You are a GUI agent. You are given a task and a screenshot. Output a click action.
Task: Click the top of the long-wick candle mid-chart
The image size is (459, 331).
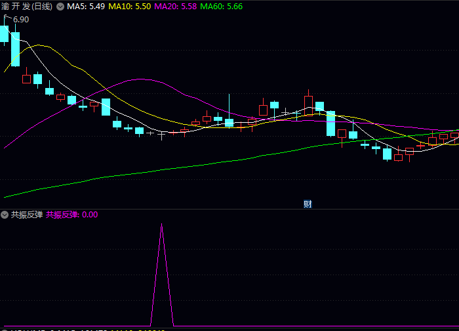click(x=229, y=96)
